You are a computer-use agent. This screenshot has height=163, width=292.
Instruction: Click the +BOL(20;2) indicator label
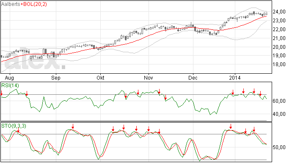click(x=33, y=4)
